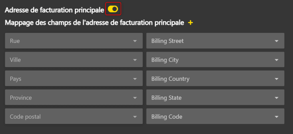Open the Rue dropdown
The height and width of the screenshot is (134, 293).
pyautogui.click(x=74, y=41)
